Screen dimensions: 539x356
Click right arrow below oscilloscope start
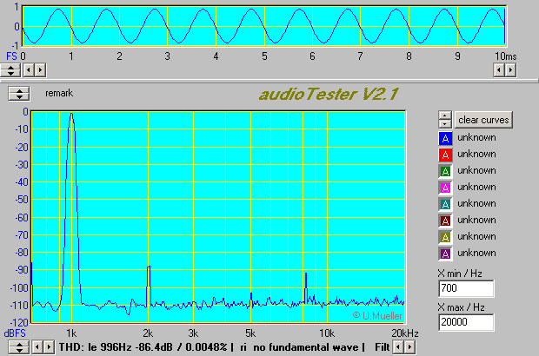(40, 70)
